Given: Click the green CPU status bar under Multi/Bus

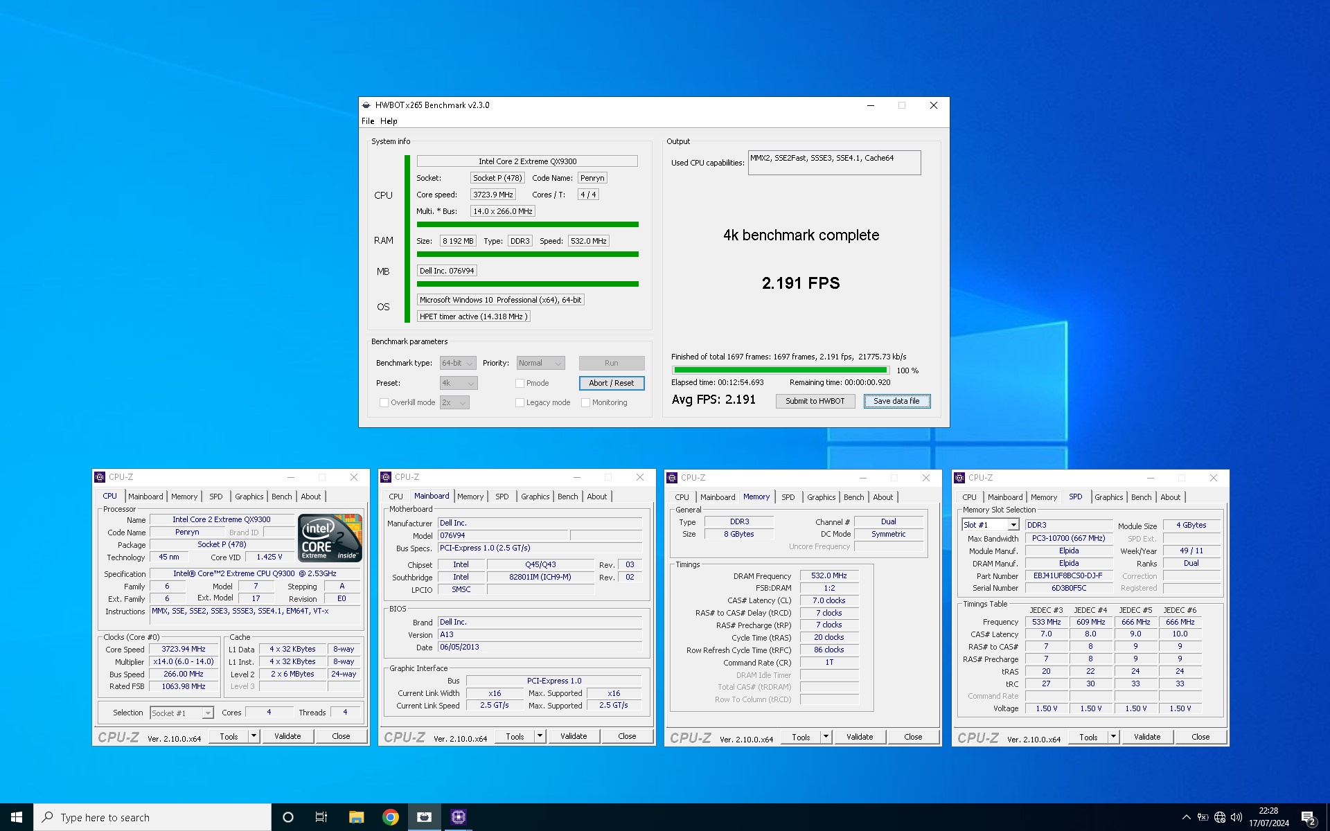Looking at the screenshot, I should click(527, 224).
